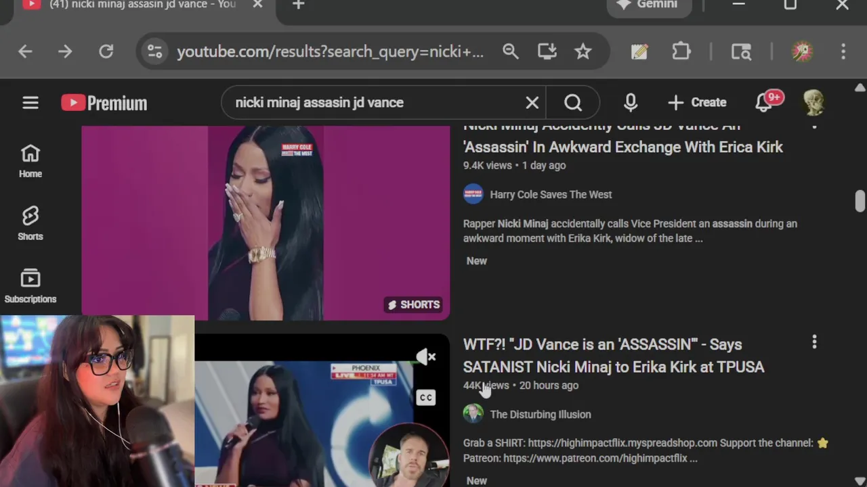Click 'Rapper Nicki Minaj accidentally calls' description
The height and width of the screenshot is (487, 867).
tap(630, 231)
